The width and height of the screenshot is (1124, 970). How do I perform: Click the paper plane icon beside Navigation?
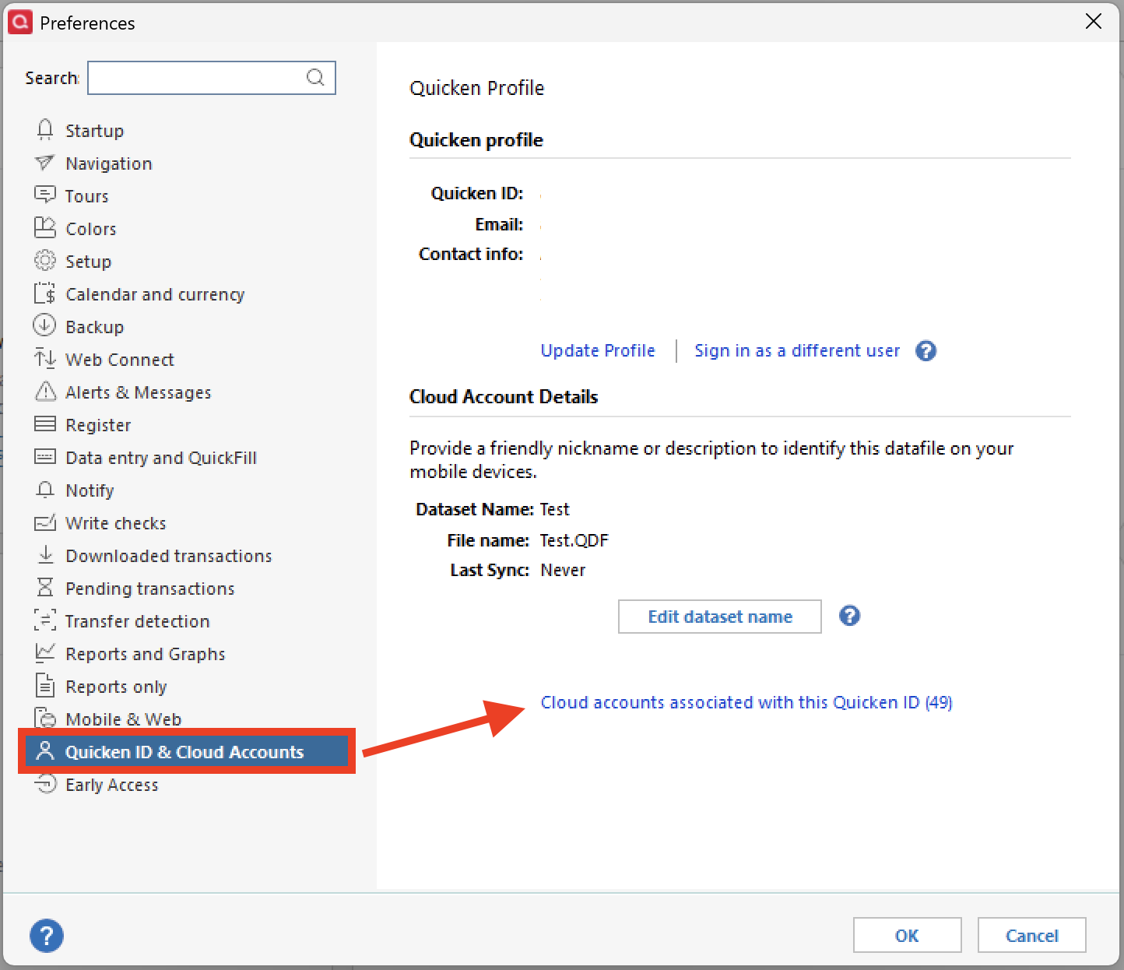point(45,163)
